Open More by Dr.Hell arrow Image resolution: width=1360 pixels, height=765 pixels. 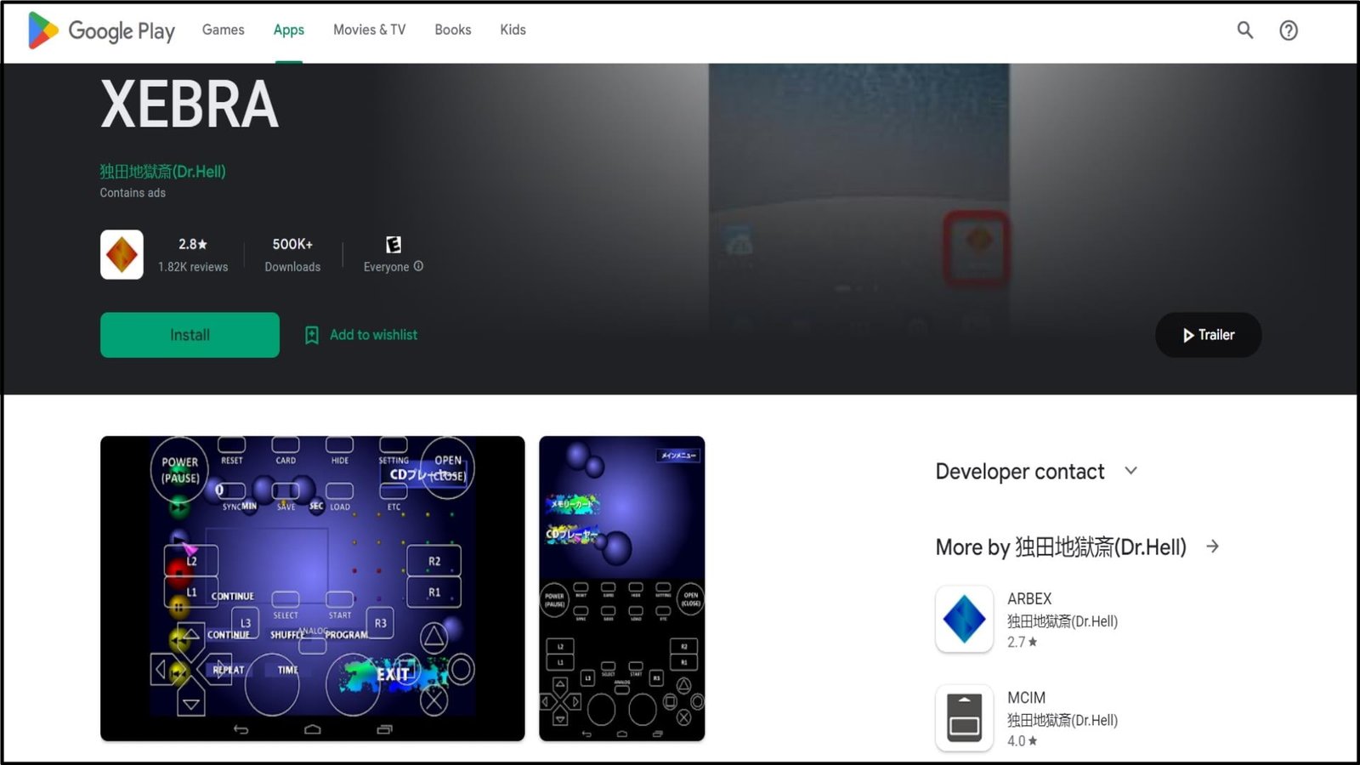pos(1212,547)
